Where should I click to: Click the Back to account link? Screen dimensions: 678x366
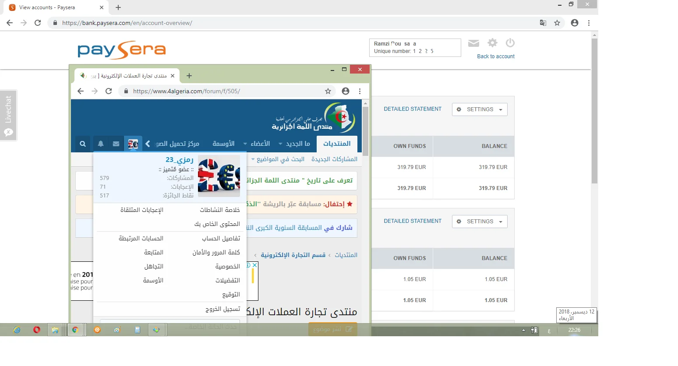pos(495,56)
